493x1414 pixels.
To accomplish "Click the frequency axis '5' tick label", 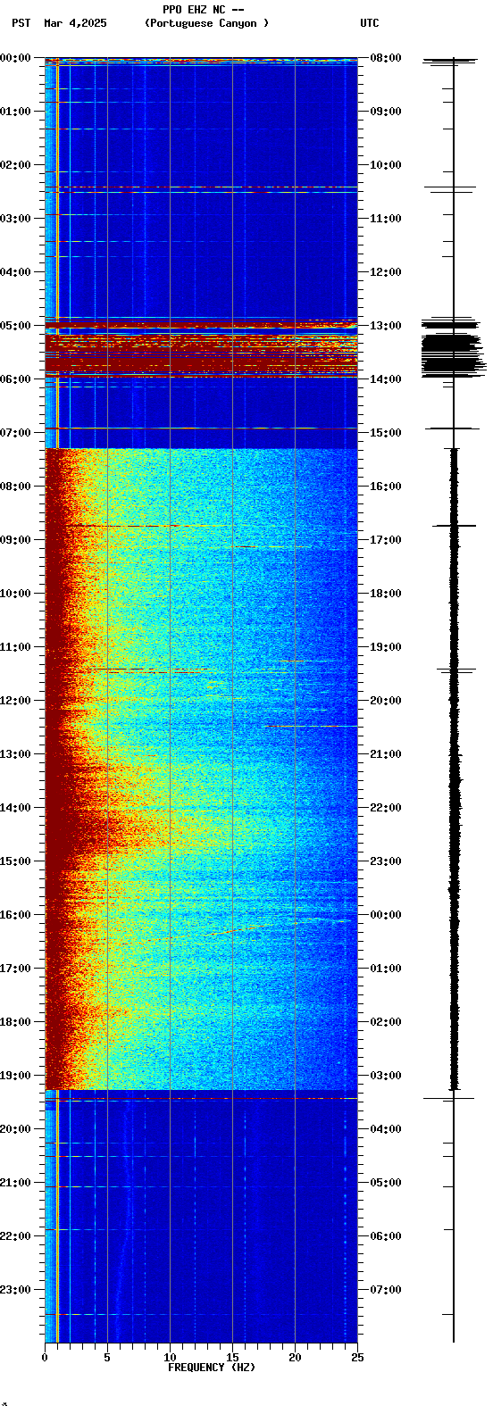I will [107, 1358].
